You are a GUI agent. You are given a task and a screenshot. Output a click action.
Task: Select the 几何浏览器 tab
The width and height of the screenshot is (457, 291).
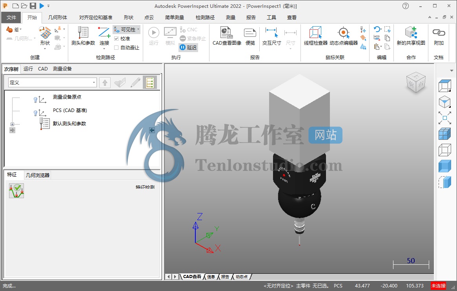pyautogui.click(x=38, y=175)
